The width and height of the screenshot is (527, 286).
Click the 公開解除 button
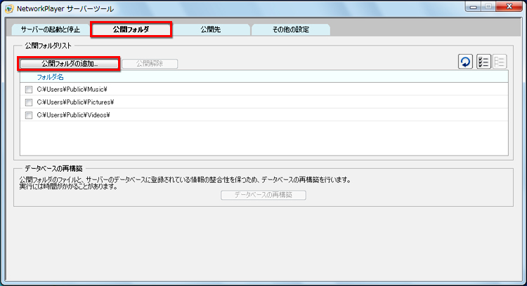tap(150, 64)
